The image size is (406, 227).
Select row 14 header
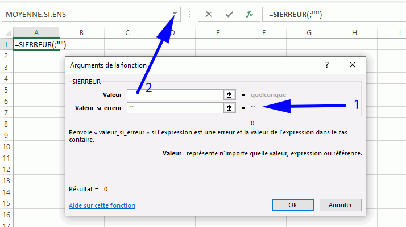click(x=6, y=192)
